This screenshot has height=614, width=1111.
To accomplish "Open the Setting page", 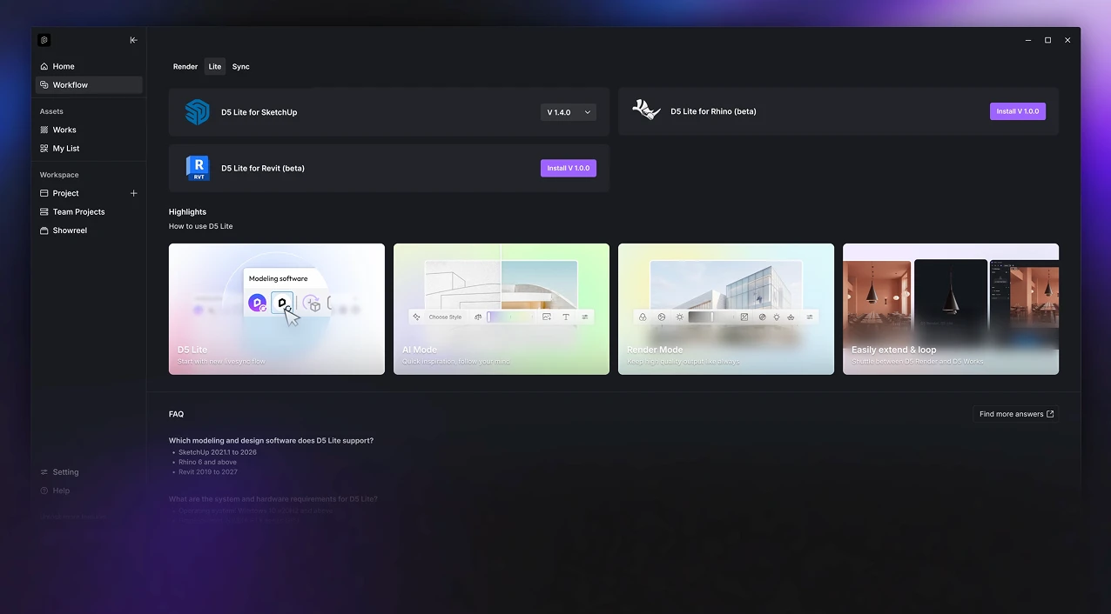I will (x=89, y=472).
